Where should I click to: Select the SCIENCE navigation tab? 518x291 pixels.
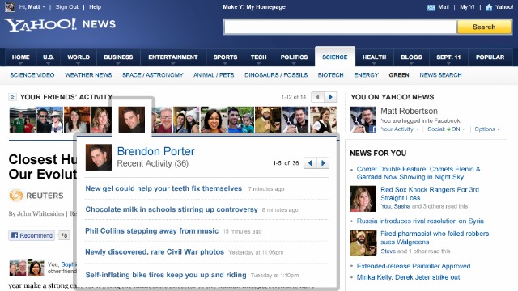(335, 57)
